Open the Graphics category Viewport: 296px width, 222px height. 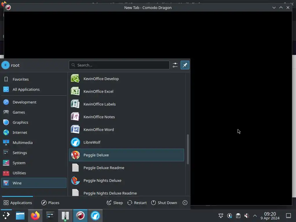34,122
